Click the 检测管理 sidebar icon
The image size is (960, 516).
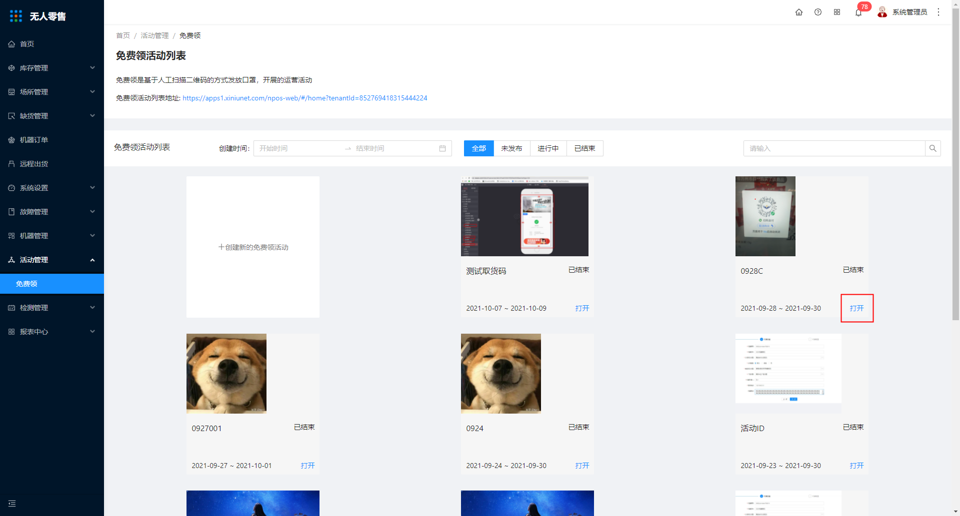[x=11, y=308]
